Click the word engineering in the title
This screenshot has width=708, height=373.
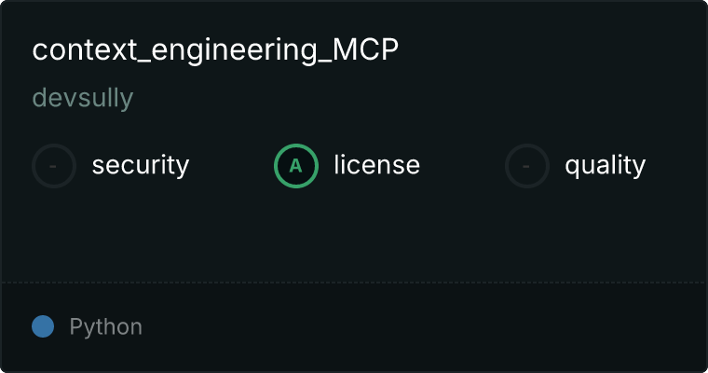235,51
